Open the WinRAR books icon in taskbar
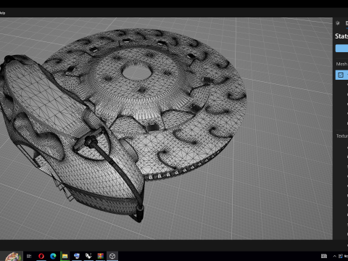 pyautogui.click(x=100, y=256)
